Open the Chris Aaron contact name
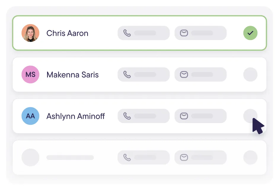Viewport: 279px width, 190px height. [67, 33]
